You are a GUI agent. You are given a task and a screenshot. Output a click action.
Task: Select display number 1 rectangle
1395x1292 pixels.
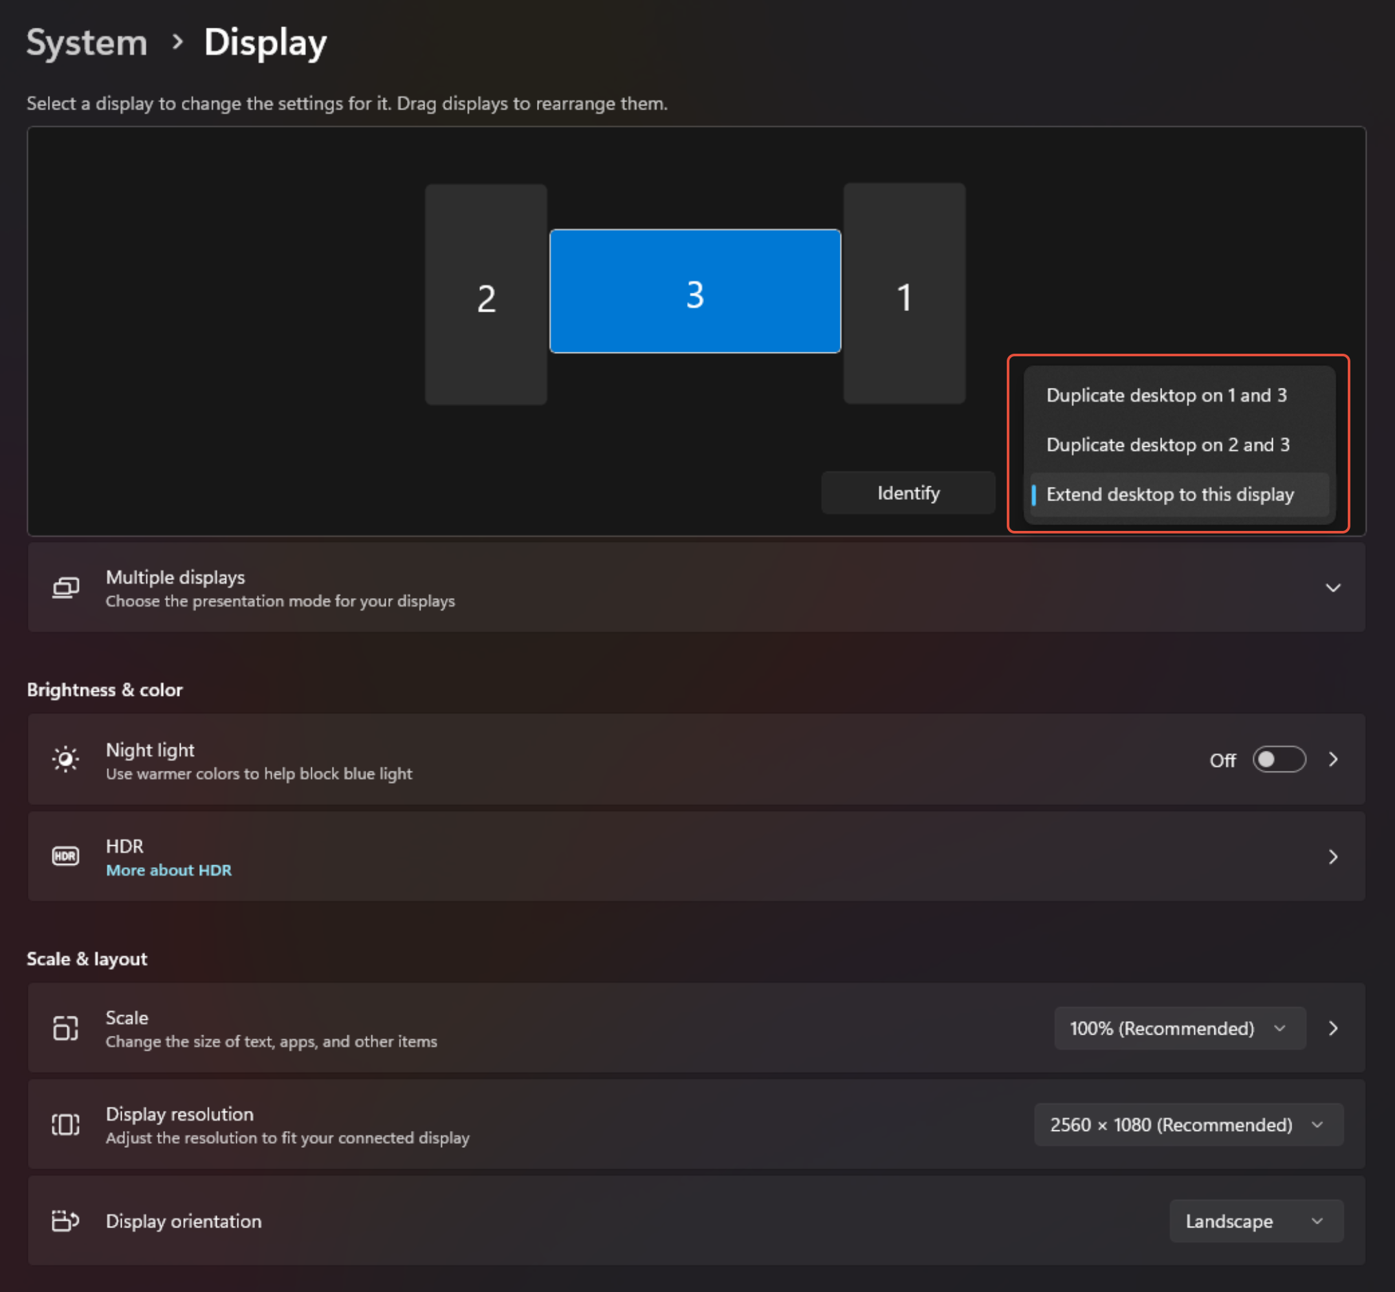coord(905,294)
